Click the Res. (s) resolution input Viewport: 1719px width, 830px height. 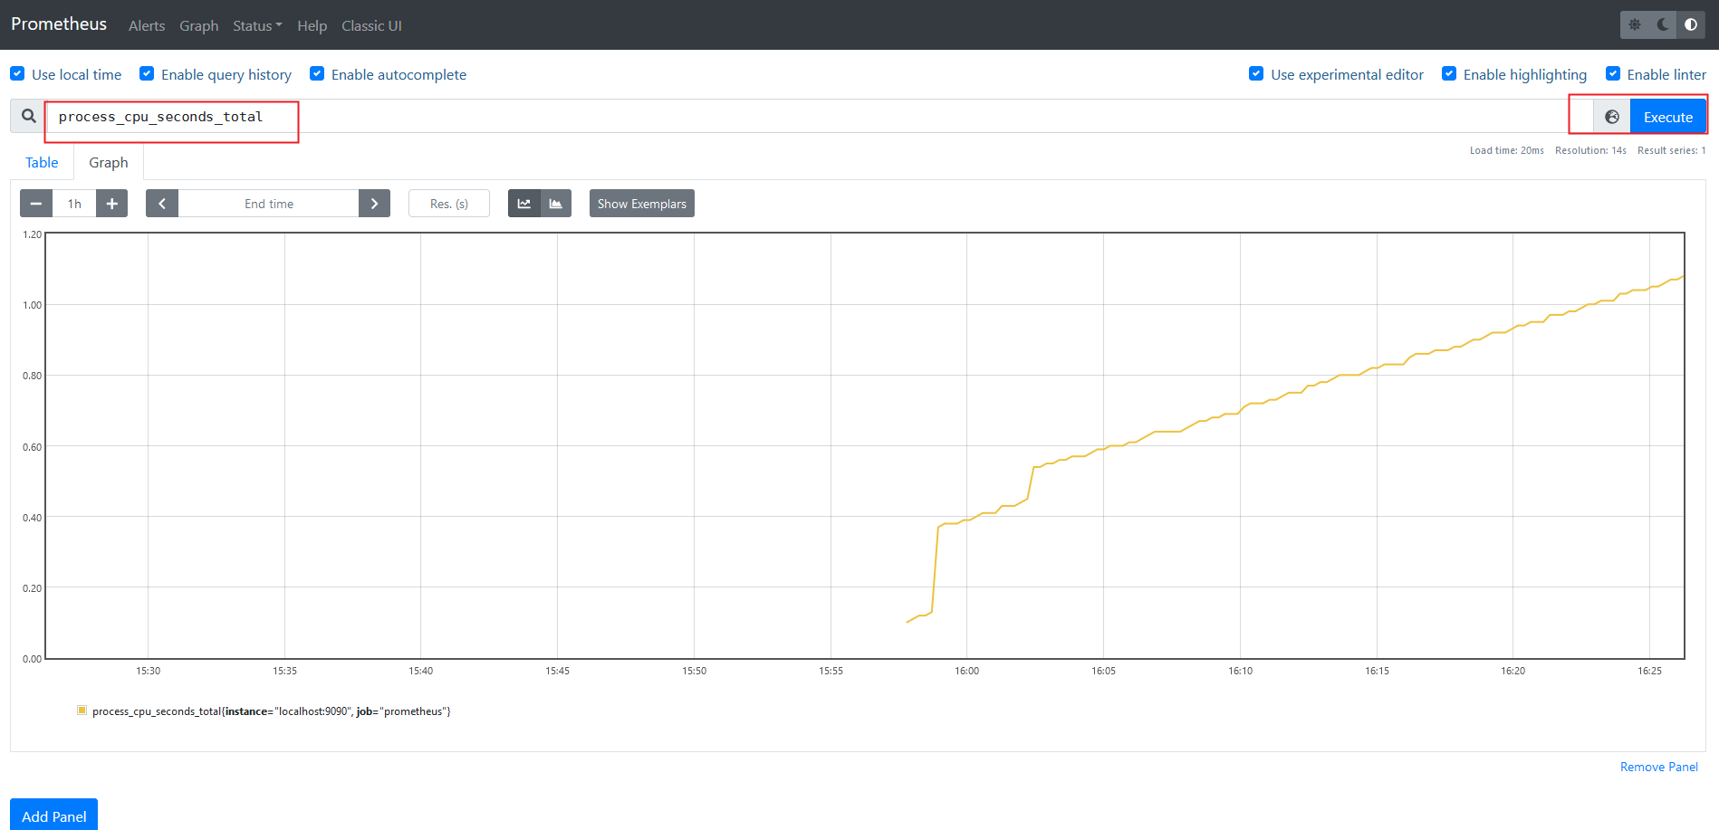point(449,204)
